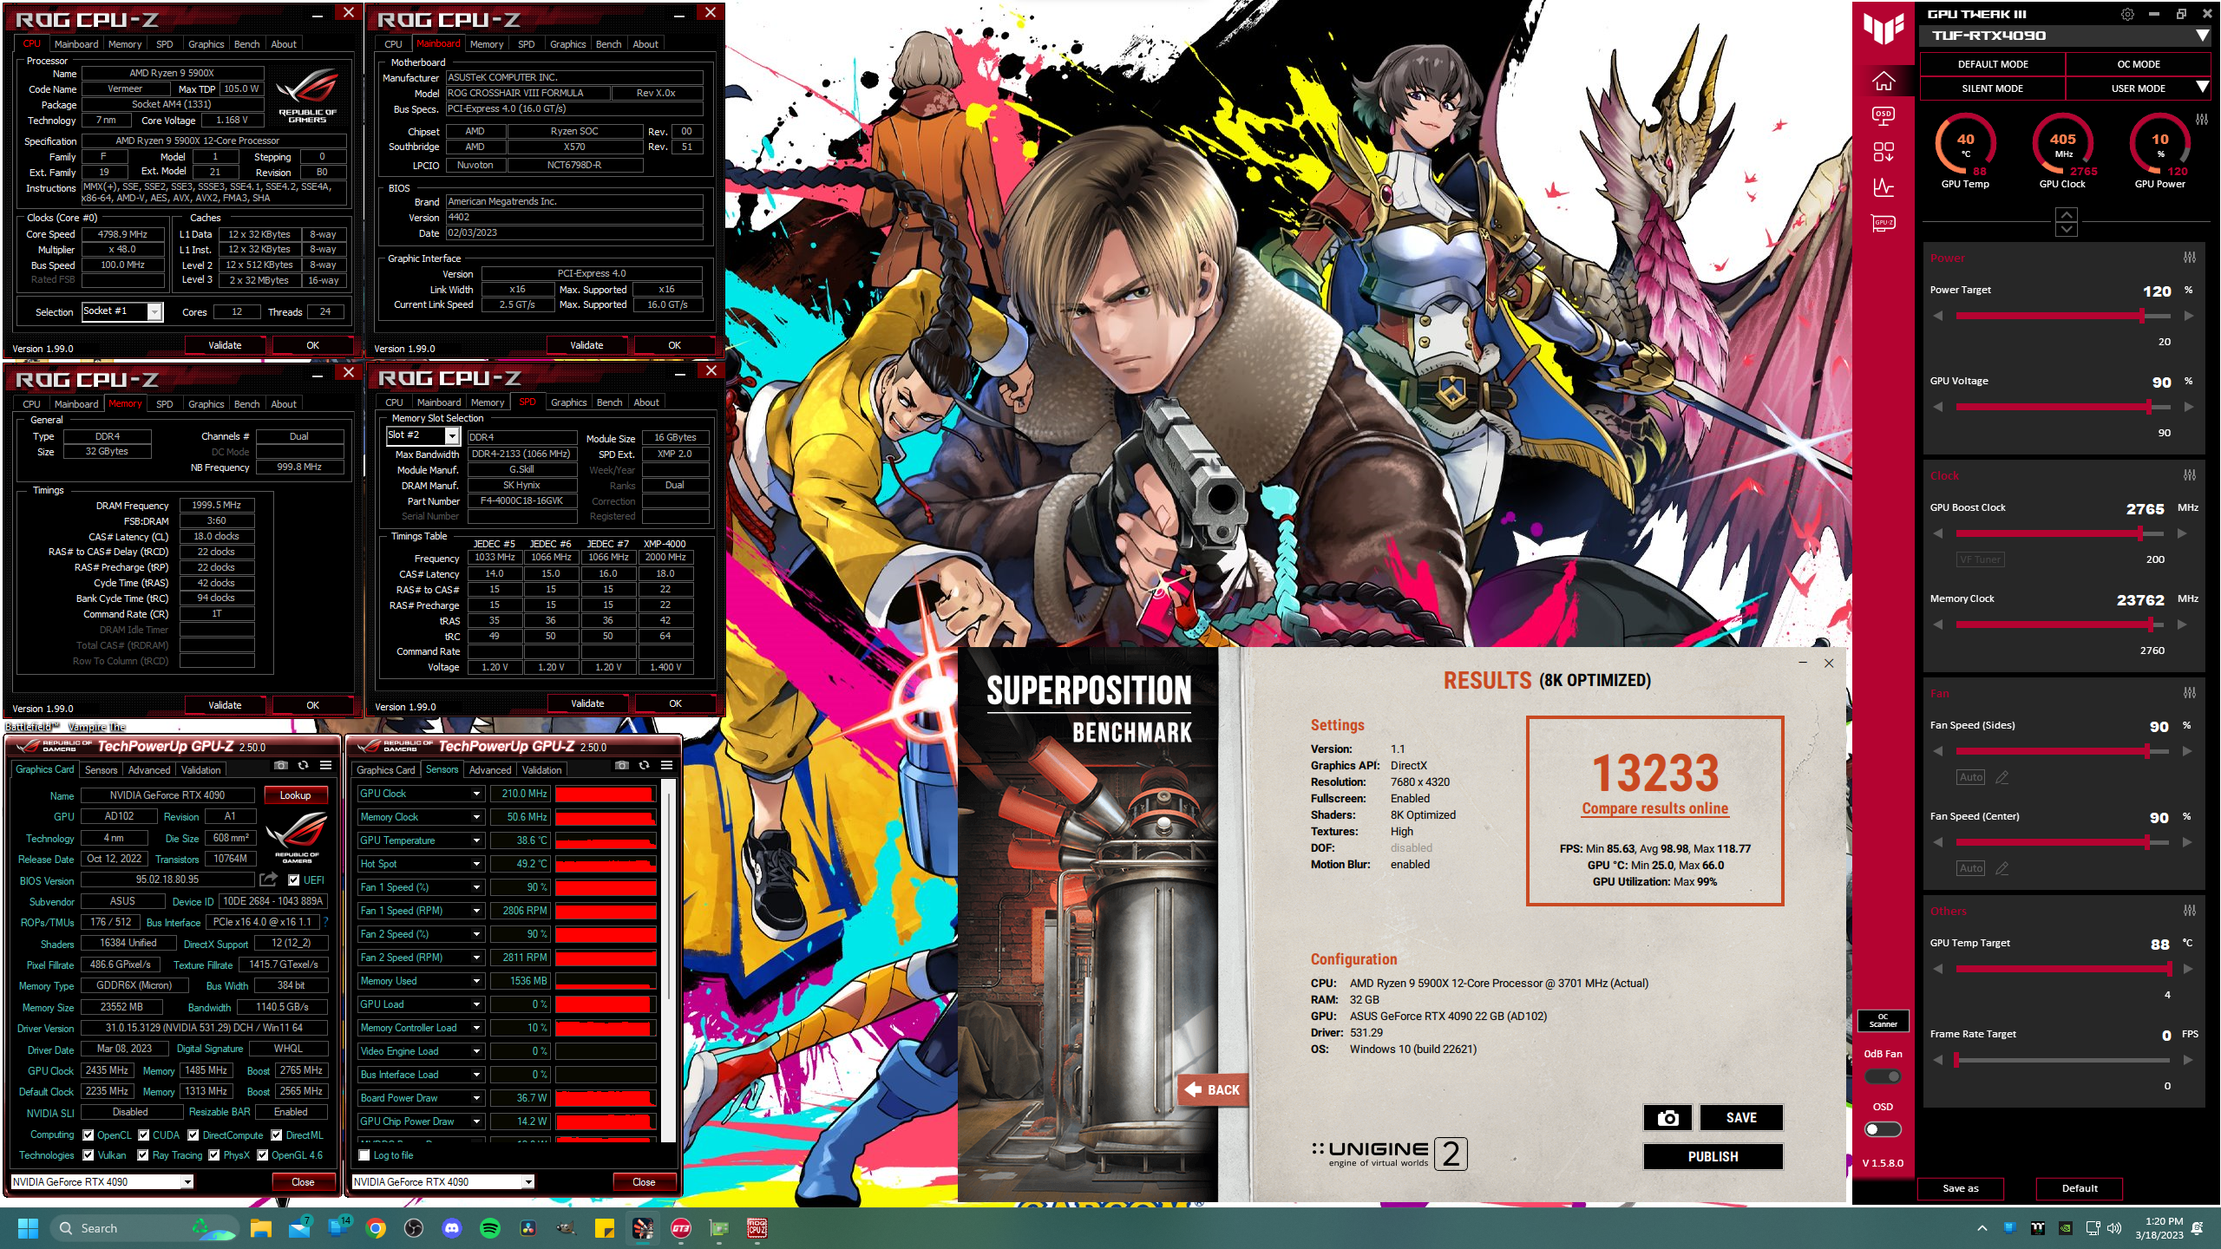2221x1249 pixels.
Task: Open the Others section adjustment icon
Action: tap(2190, 911)
